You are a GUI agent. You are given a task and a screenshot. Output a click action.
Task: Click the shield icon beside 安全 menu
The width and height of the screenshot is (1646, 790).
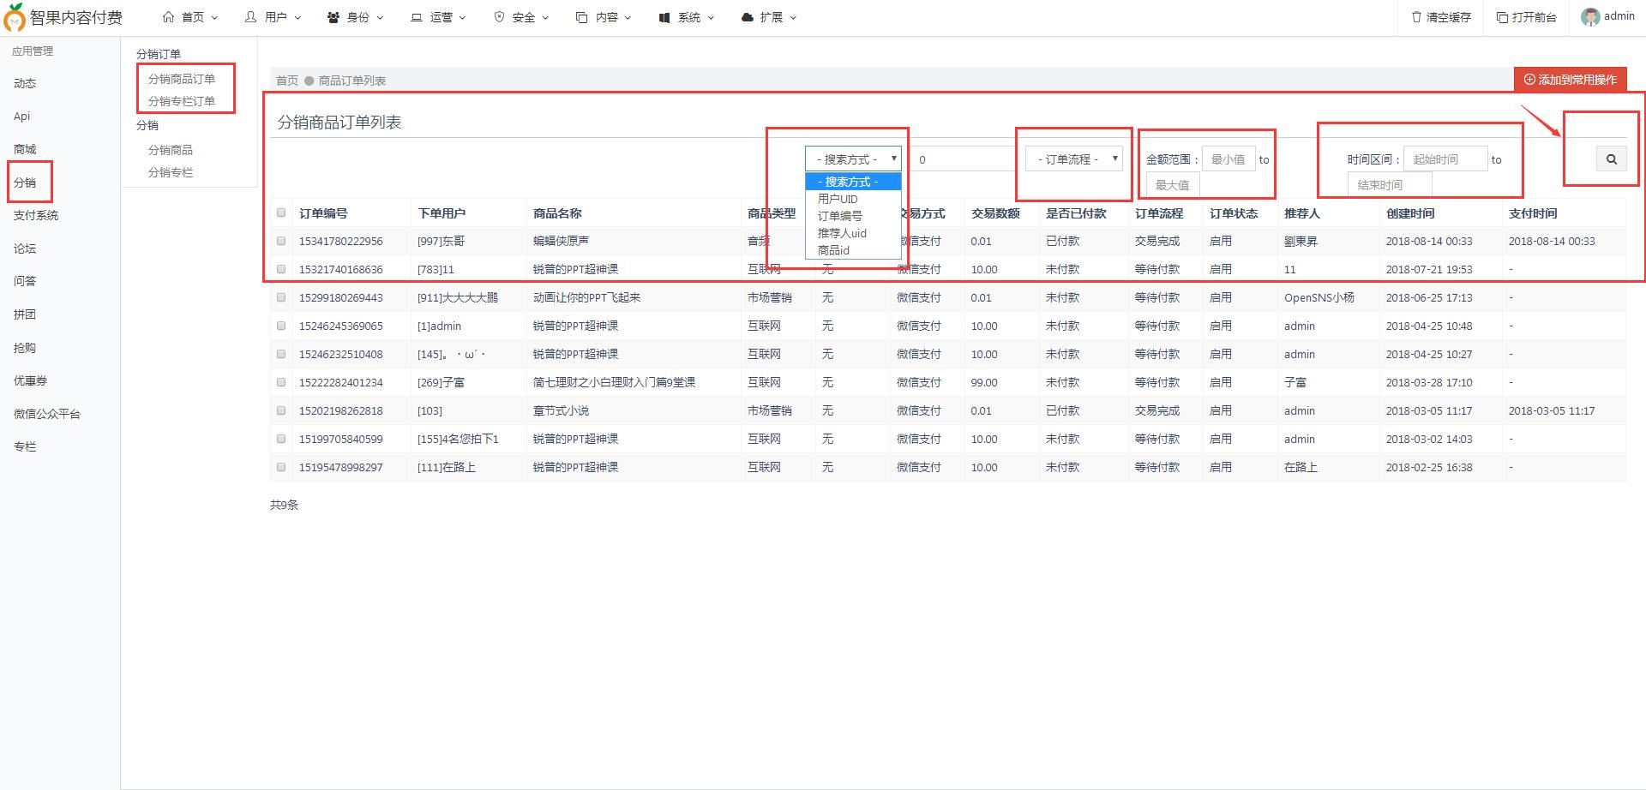499,15
